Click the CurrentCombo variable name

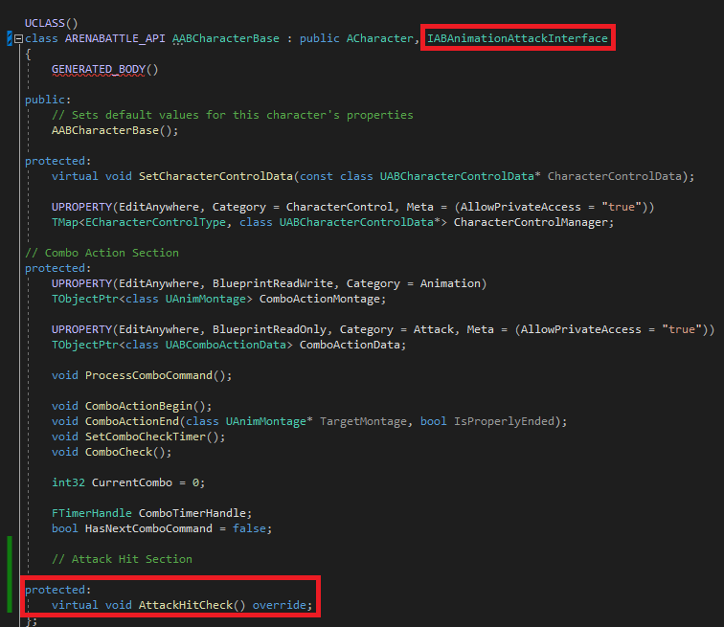132,482
